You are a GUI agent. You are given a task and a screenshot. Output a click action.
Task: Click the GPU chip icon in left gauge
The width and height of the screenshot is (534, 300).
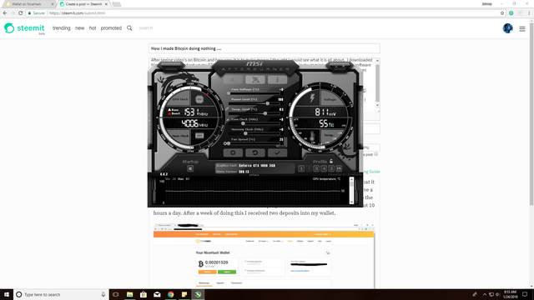199,99
